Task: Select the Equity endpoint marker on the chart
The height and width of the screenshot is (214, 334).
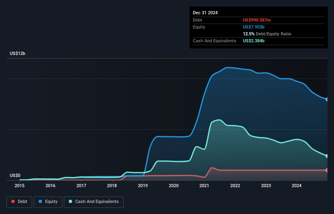Action: [x=327, y=99]
